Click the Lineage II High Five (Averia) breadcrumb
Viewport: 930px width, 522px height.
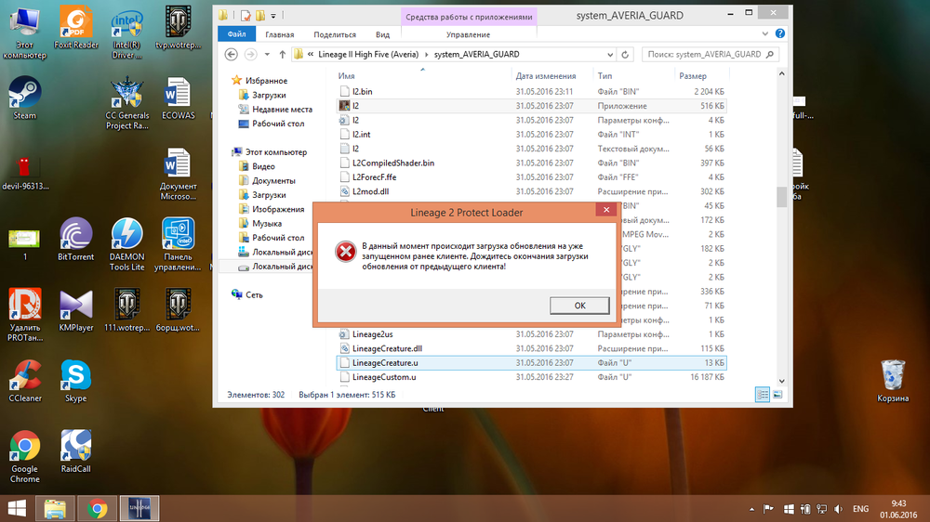(x=368, y=54)
